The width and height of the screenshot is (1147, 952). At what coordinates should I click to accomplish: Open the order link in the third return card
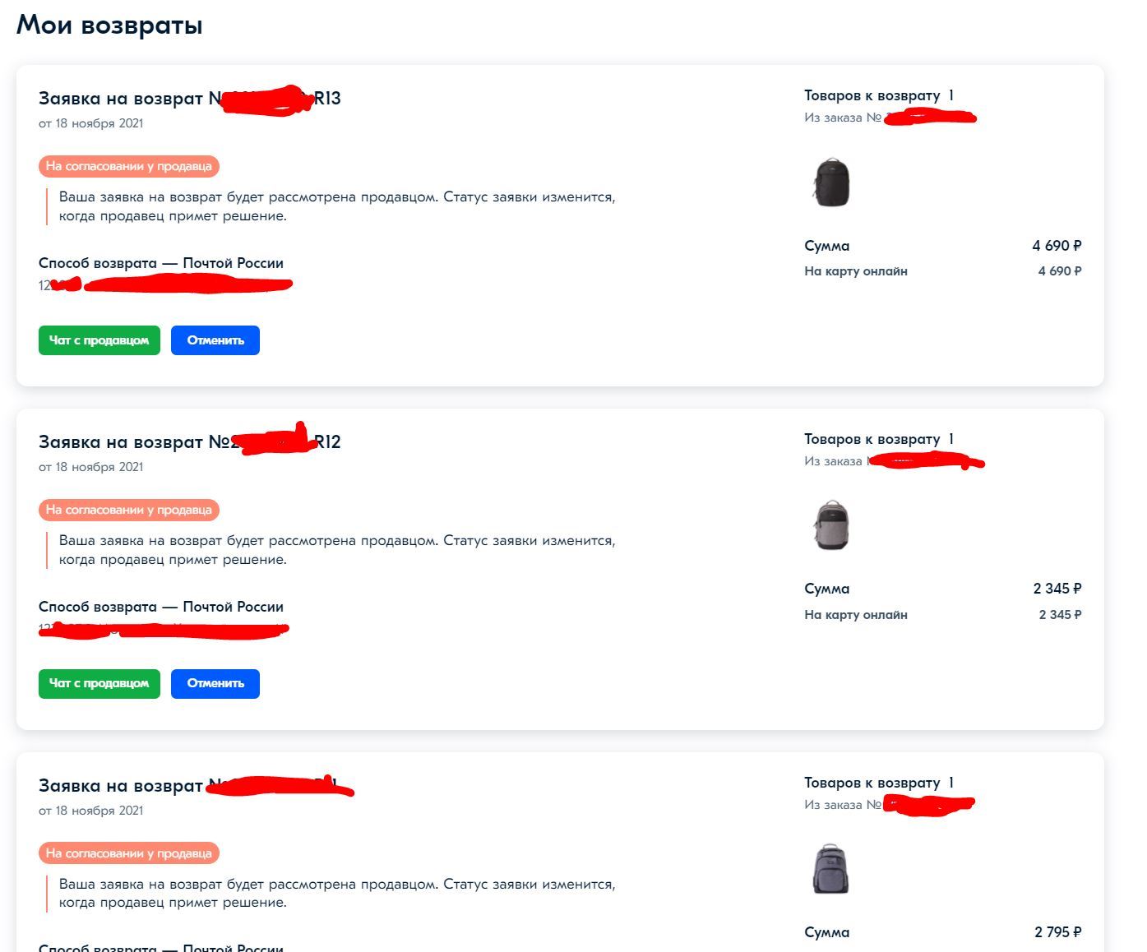coord(888,805)
